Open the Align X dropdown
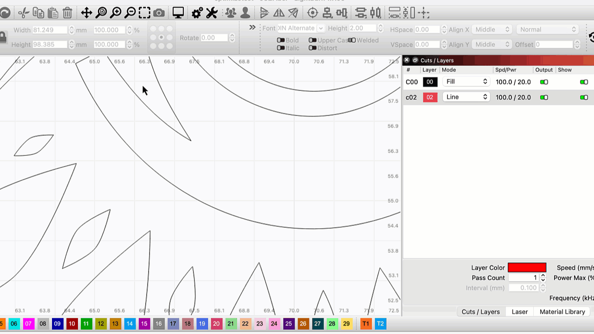Screen dimensions: 594x334 [492, 30]
